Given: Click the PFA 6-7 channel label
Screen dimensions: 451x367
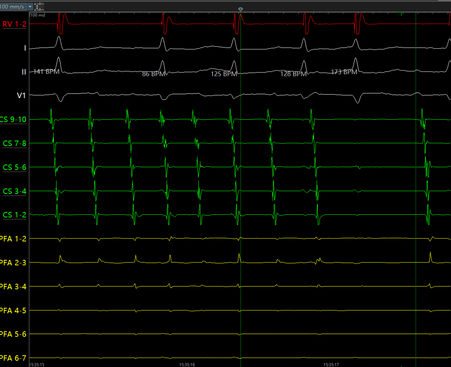Looking at the screenshot, I should 13,358.
